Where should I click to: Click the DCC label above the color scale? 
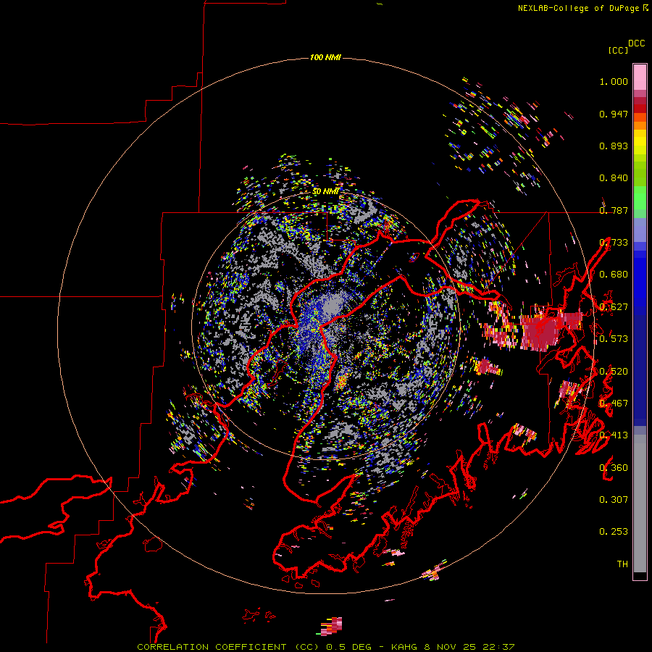click(637, 43)
